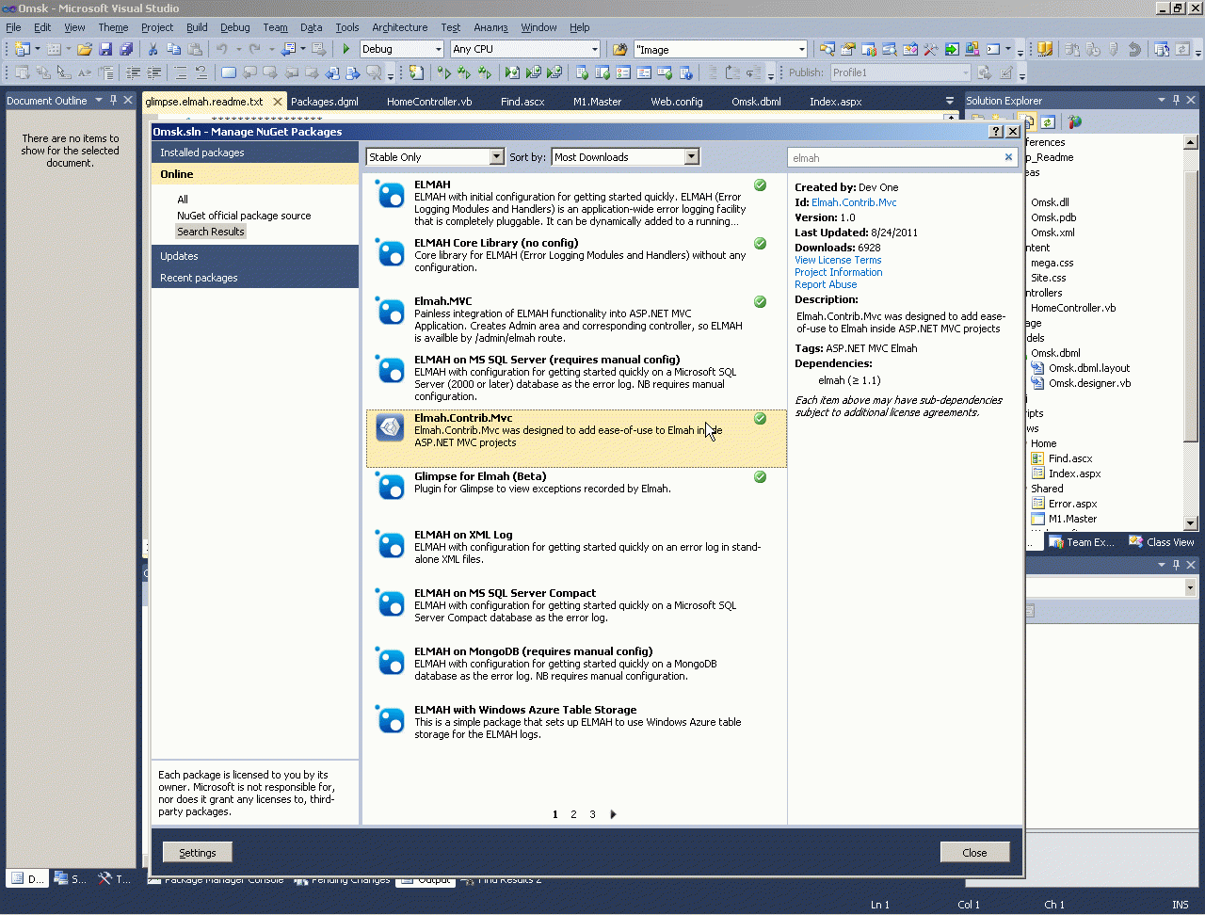The width and height of the screenshot is (1205, 915).
Task: Switch to the Packages.dgml tab
Action: tap(325, 102)
